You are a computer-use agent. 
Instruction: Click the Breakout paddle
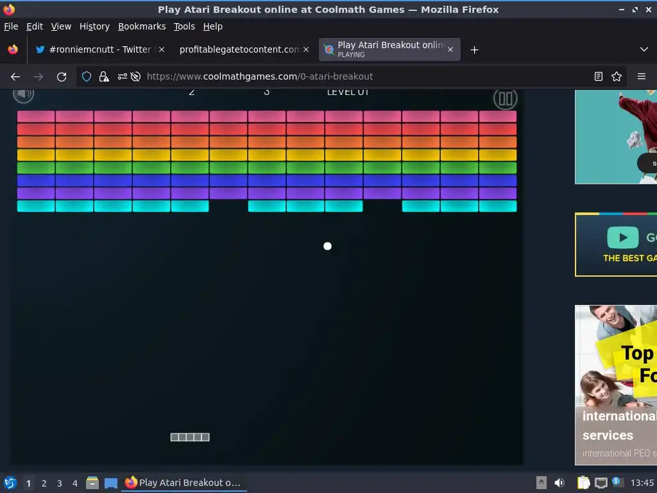point(190,437)
